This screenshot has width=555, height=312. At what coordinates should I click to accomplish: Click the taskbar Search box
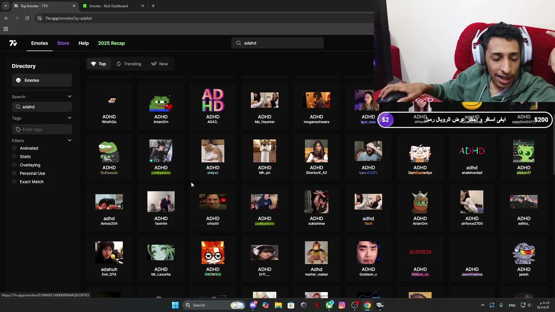[214, 305]
